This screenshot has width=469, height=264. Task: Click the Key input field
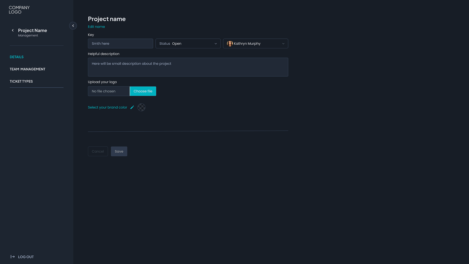[x=120, y=44]
